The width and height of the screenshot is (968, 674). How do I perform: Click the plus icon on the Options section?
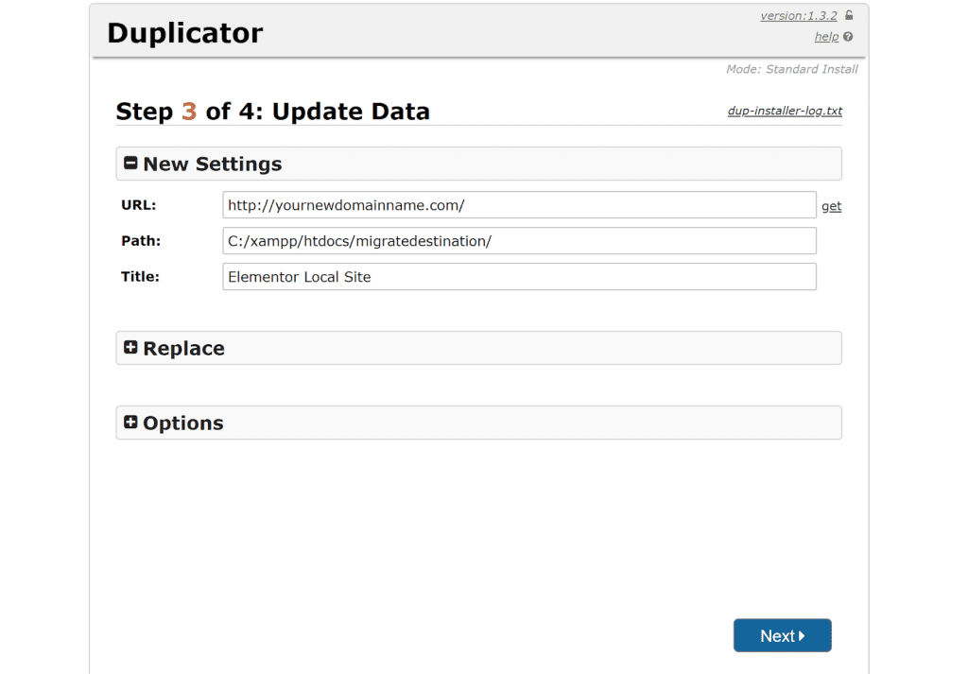130,422
